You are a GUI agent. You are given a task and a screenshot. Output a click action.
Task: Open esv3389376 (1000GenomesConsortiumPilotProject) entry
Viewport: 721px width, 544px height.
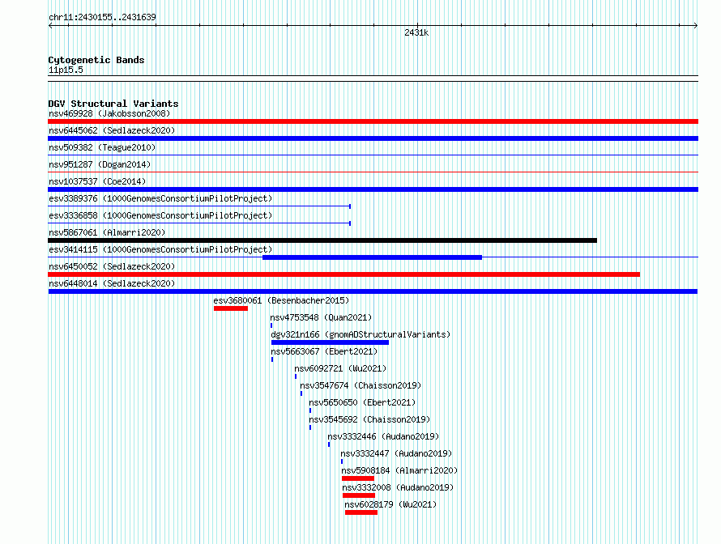coord(160,198)
